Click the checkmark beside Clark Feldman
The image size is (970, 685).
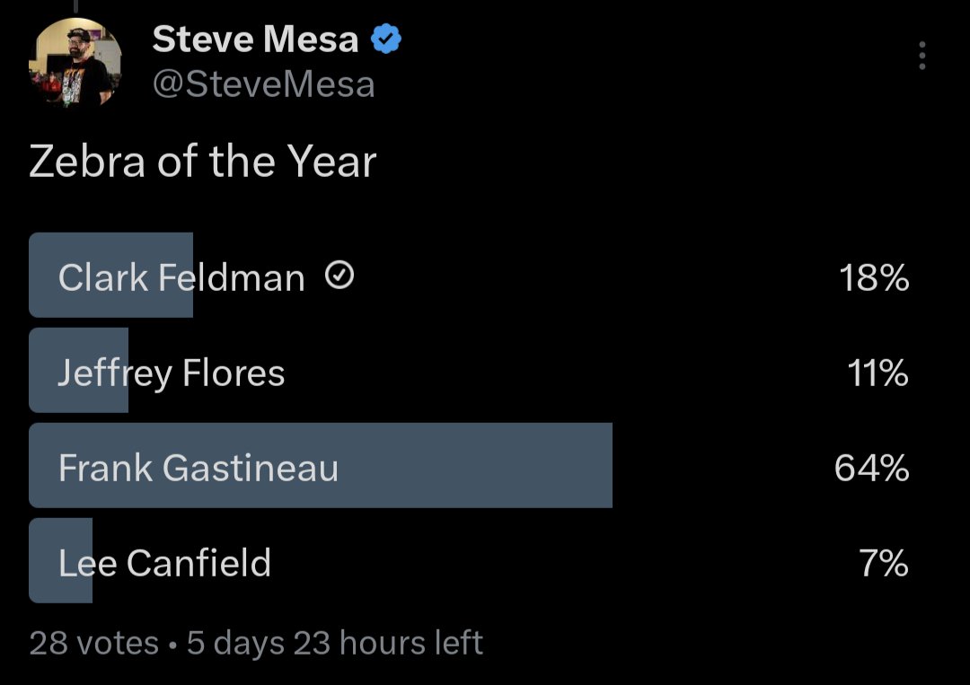click(339, 275)
